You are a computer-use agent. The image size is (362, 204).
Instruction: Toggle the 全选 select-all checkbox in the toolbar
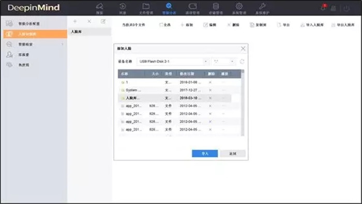(x=161, y=25)
